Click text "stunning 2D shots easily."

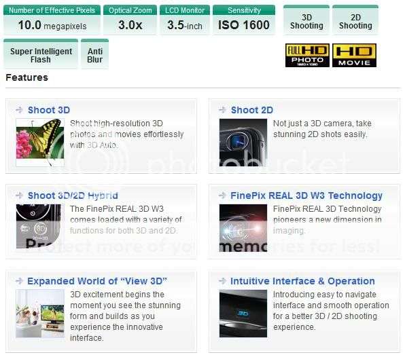point(320,134)
